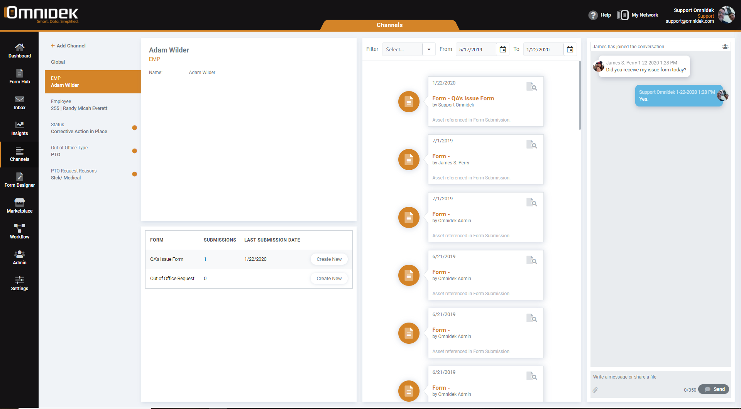Click Support Omnidek's 'Yes.' reply bubble
Screen dimensions: 741x409
679,96
